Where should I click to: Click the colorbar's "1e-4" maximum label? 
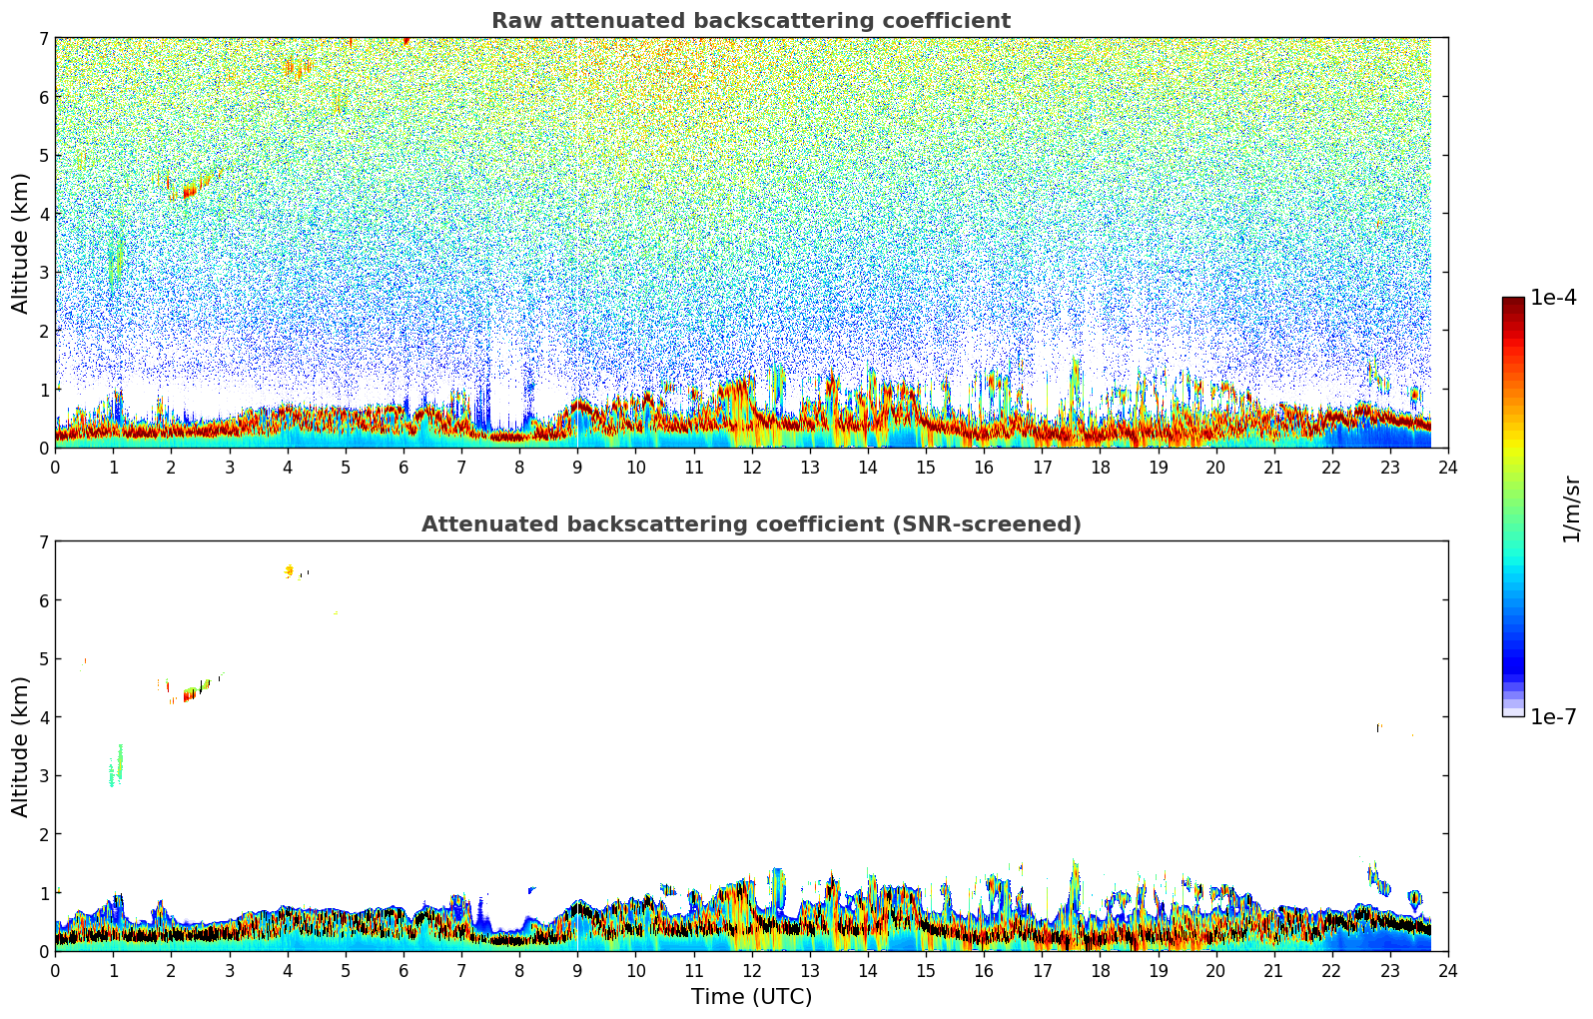coord(1552,298)
